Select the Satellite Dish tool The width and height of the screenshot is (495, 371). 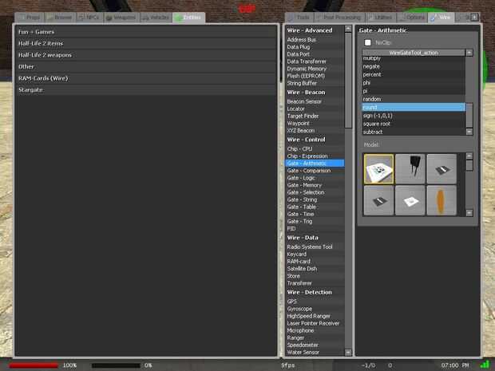(315, 269)
